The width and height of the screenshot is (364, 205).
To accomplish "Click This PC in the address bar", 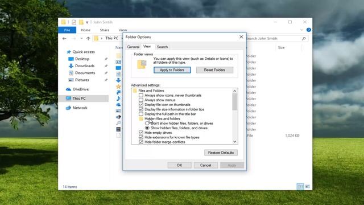I will 111,38.
